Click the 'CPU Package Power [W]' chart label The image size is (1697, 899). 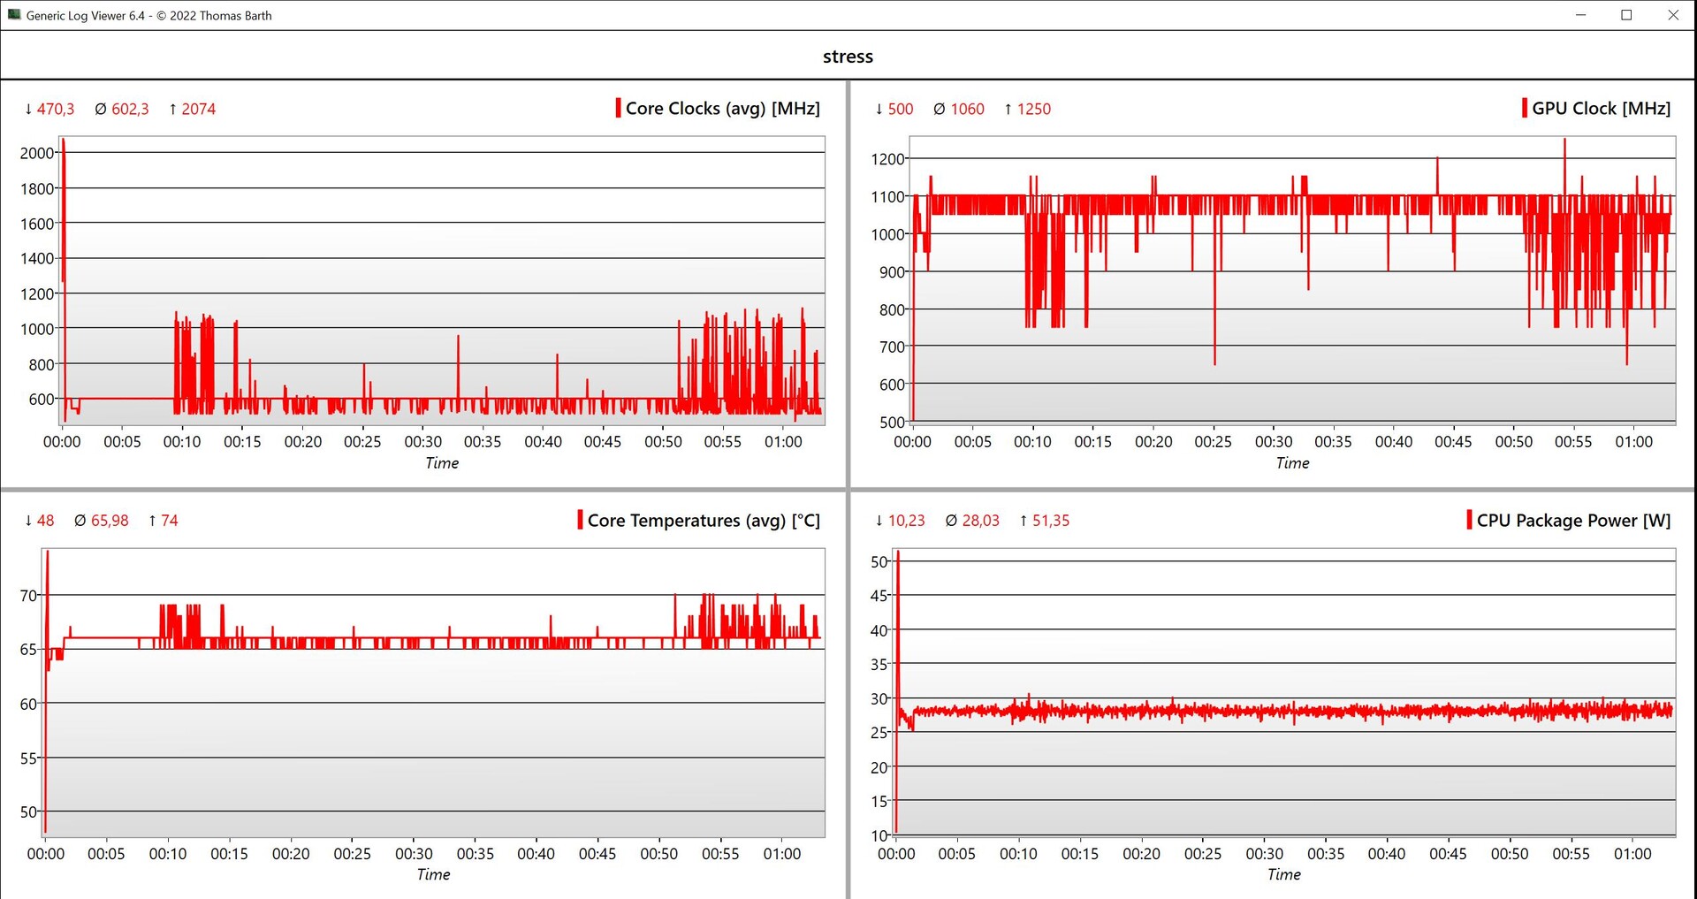(x=1573, y=521)
